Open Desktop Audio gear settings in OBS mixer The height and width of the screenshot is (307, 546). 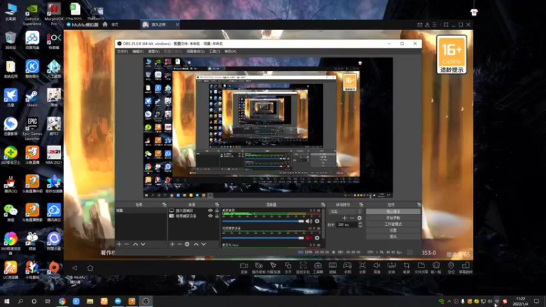[x=317, y=221]
